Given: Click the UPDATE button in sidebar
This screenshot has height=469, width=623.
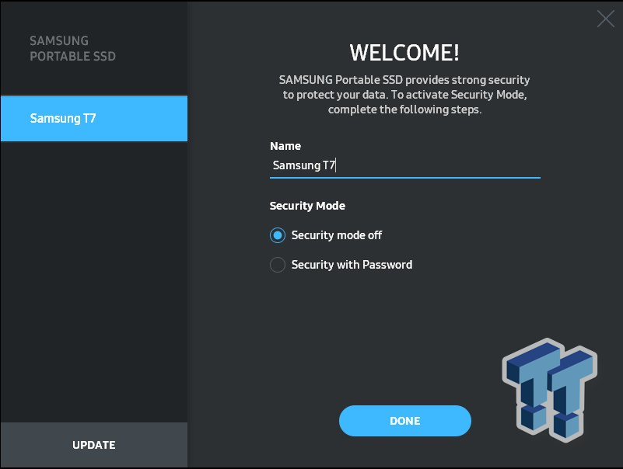Looking at the screenshot, I should (94, 445).
